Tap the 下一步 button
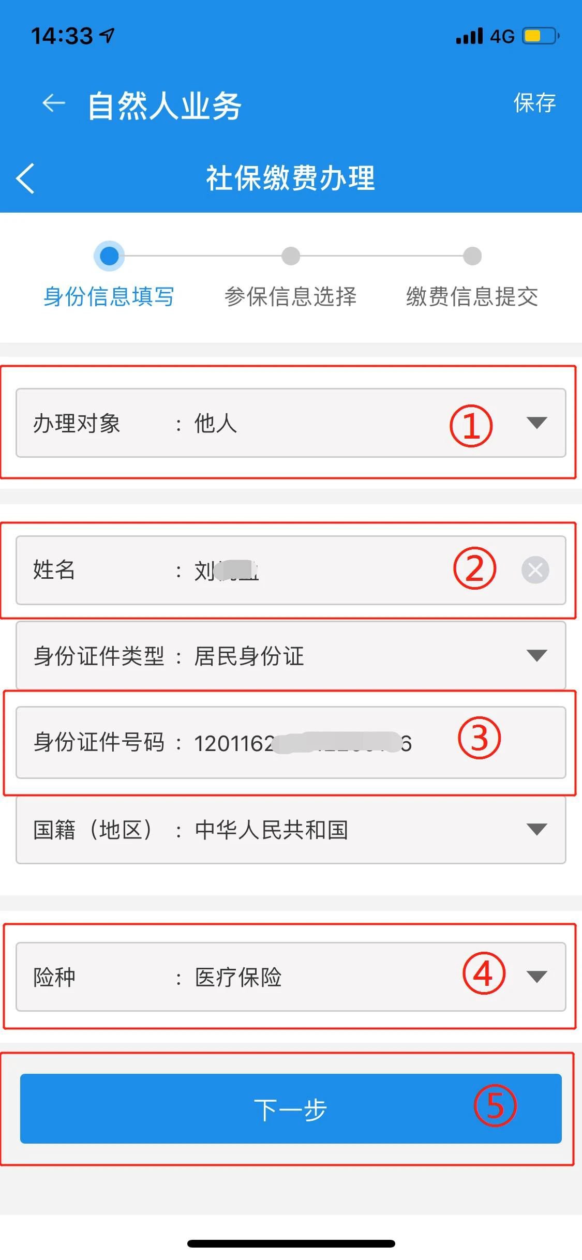Screen dimensions: 582x1260 coord(291,1109)
